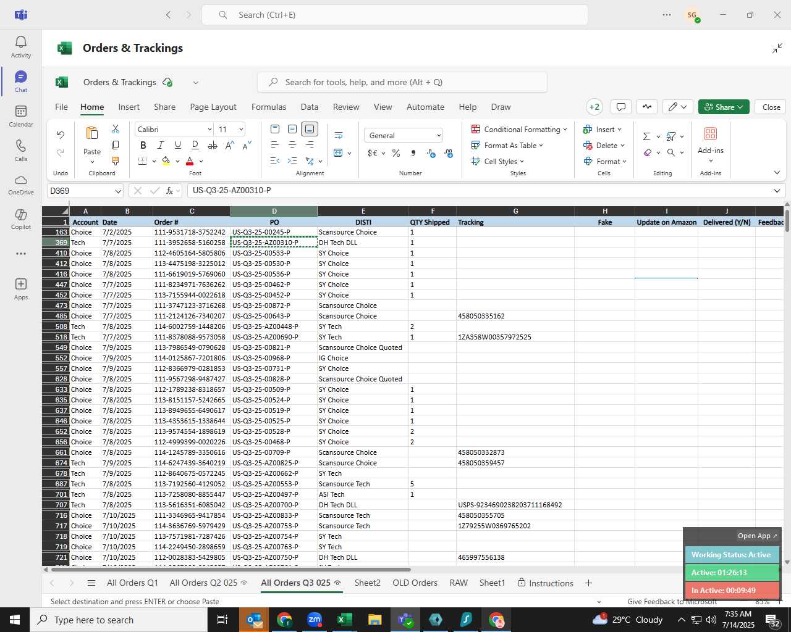Image resolution: width=791 pixels, height=632 pixels.
Task: Click the Orientation text angle icon
Action: tap(310, 161)
